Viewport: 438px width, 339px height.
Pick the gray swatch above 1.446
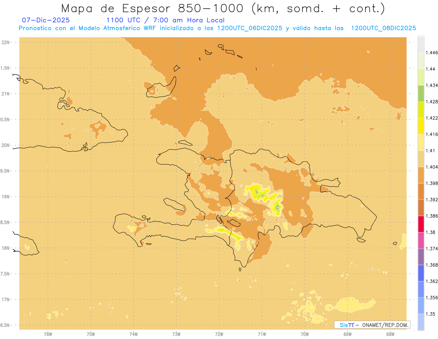point(421,45)
